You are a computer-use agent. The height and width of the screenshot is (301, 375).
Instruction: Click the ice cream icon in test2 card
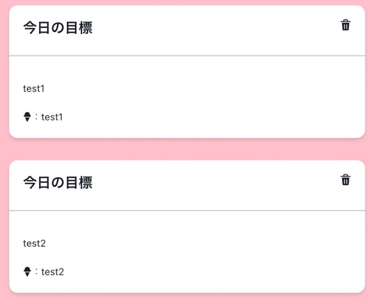click(x=27, y=272)
